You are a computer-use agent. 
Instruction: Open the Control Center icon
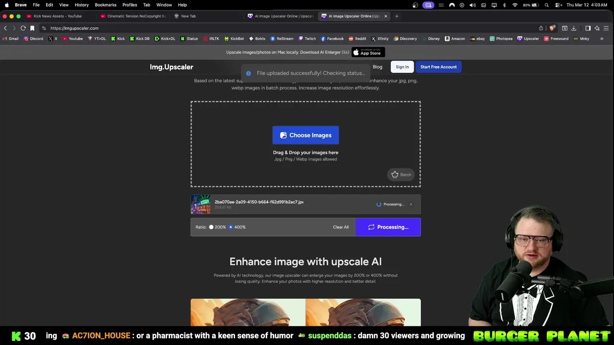pos(557,5)
